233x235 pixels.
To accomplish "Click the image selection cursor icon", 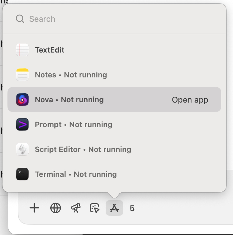I will point(94,208).
